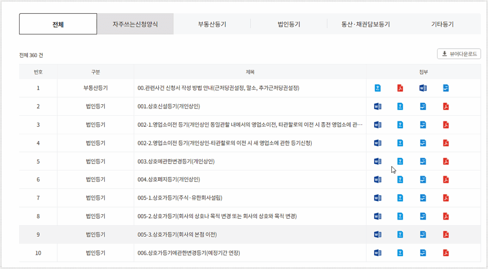Get ODT file for 006.상호가등기에관한변경등기

[423, 253]
